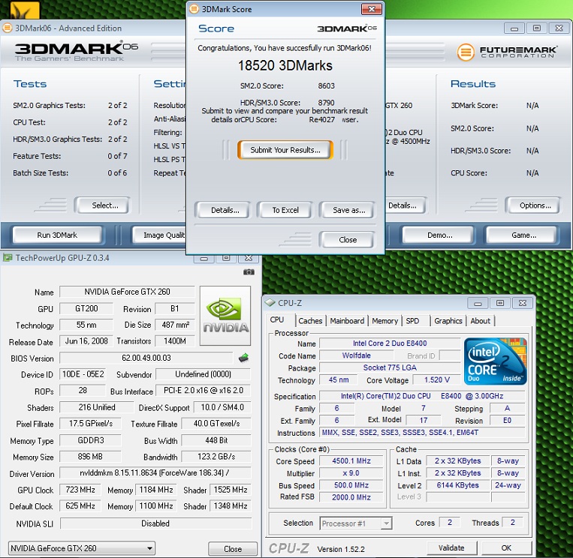Click the yellow icon on the desktop corner
This screenshot has height=558, width=573.
pyautogui.click(x=25, y=10)
